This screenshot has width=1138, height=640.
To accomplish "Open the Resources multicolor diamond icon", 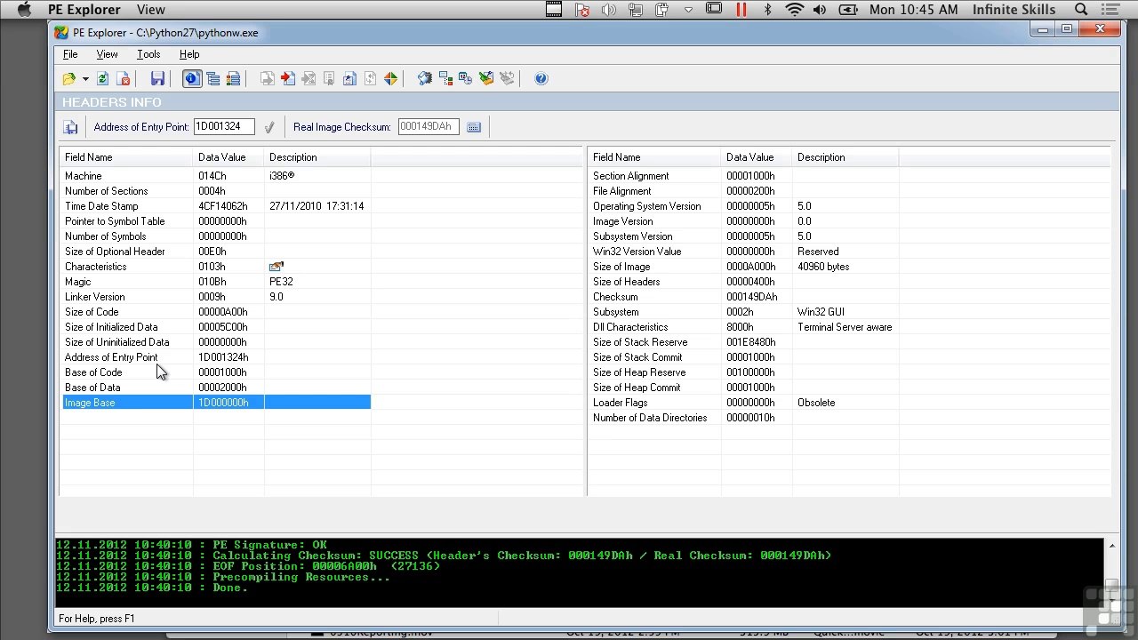I will (390, 79).
